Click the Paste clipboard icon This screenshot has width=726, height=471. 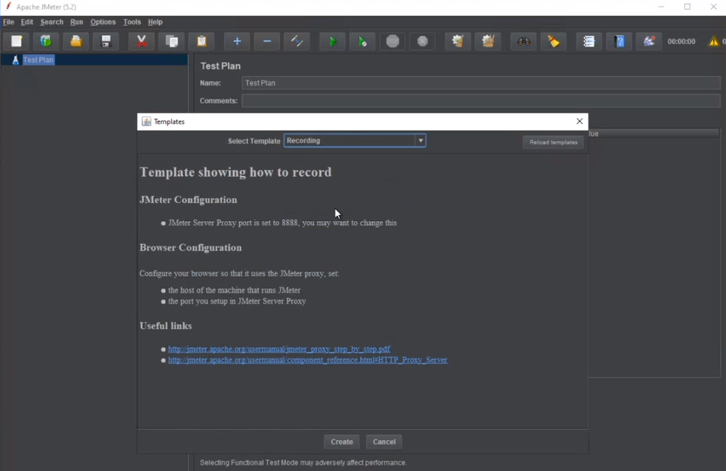pos(201,41)
